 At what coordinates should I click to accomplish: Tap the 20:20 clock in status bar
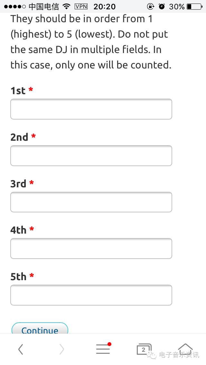pyautogui.click(x=104, y=6)
